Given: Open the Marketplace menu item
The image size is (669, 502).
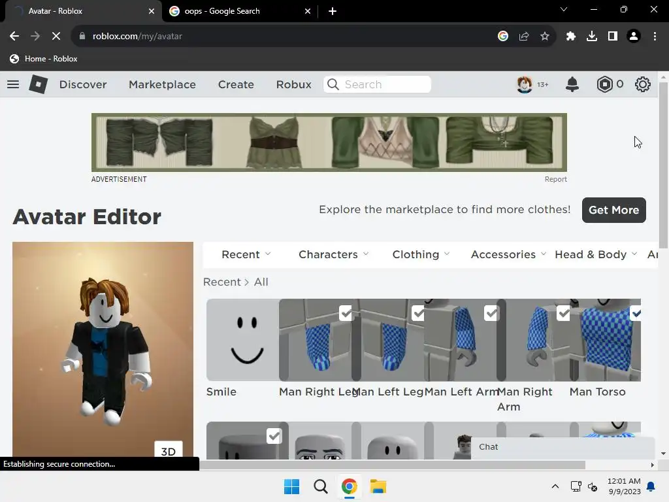Looking at the screenshot, I should pos(162,84).
